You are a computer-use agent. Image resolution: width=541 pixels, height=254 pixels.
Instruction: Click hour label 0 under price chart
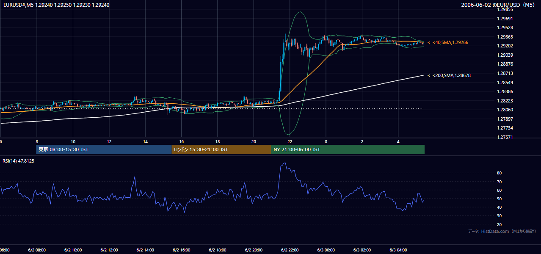(x=326, y=141)
